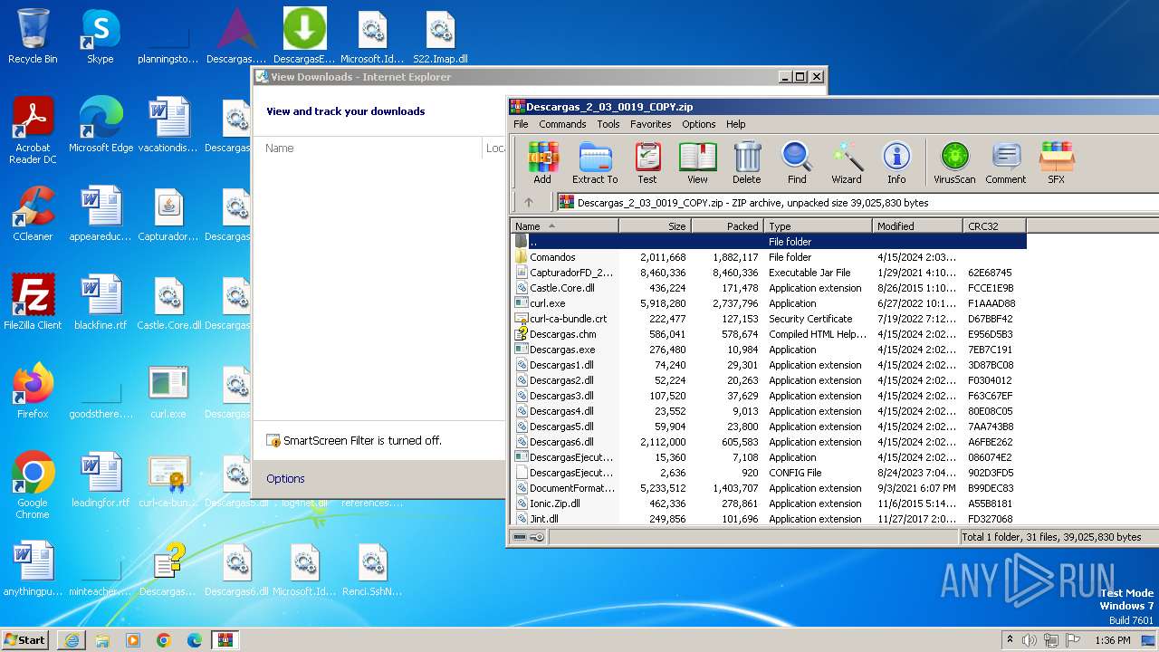Click the Test archive icon
Viewport: 1159px width, 652px height.
tap(647, 163)
